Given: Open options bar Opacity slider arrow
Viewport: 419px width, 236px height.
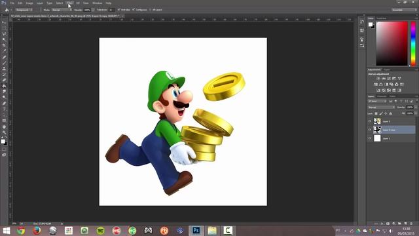Looking at the screenshot, I should tap(93, 10).
